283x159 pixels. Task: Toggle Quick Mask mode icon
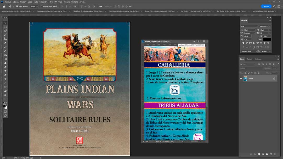click(x=5, y=112)
